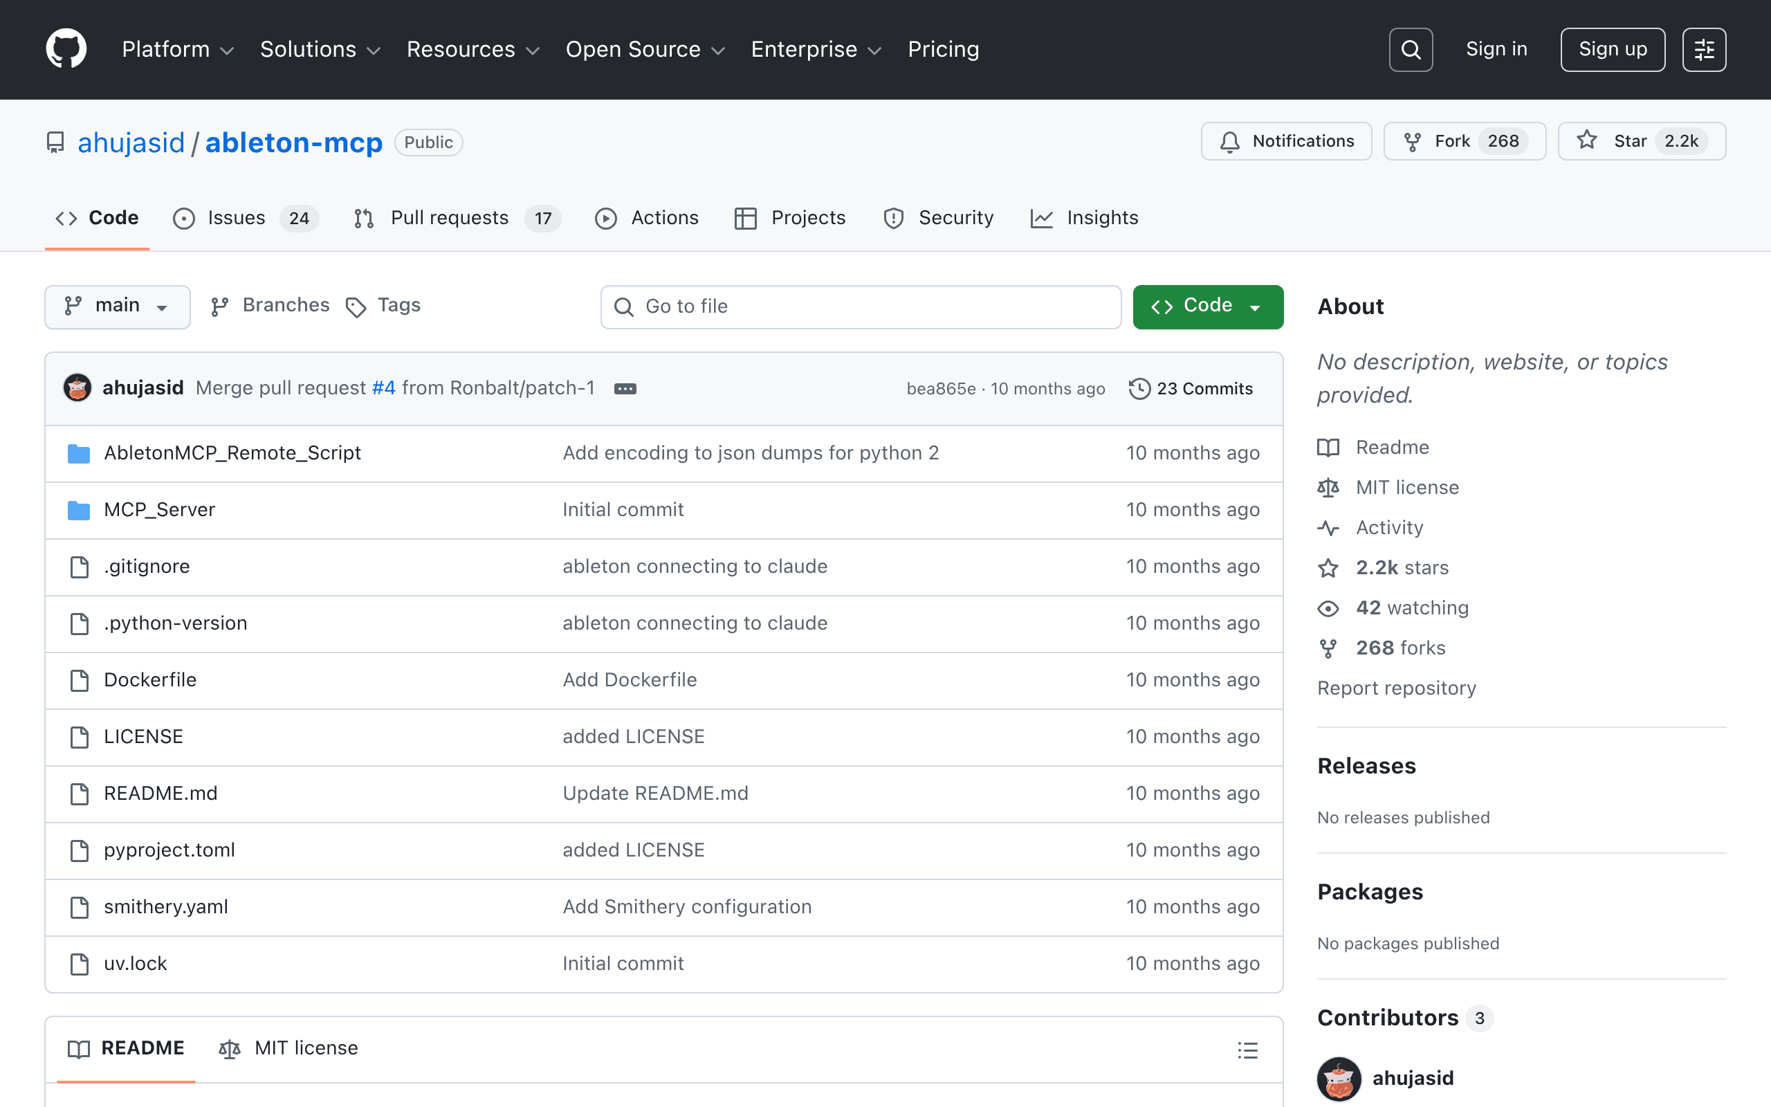
Task: Click the Dockerfile file icon
Action: click(x=79, y=680)
